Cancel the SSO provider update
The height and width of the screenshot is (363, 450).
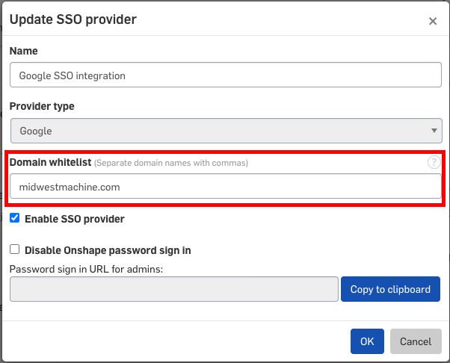[416, 341]
